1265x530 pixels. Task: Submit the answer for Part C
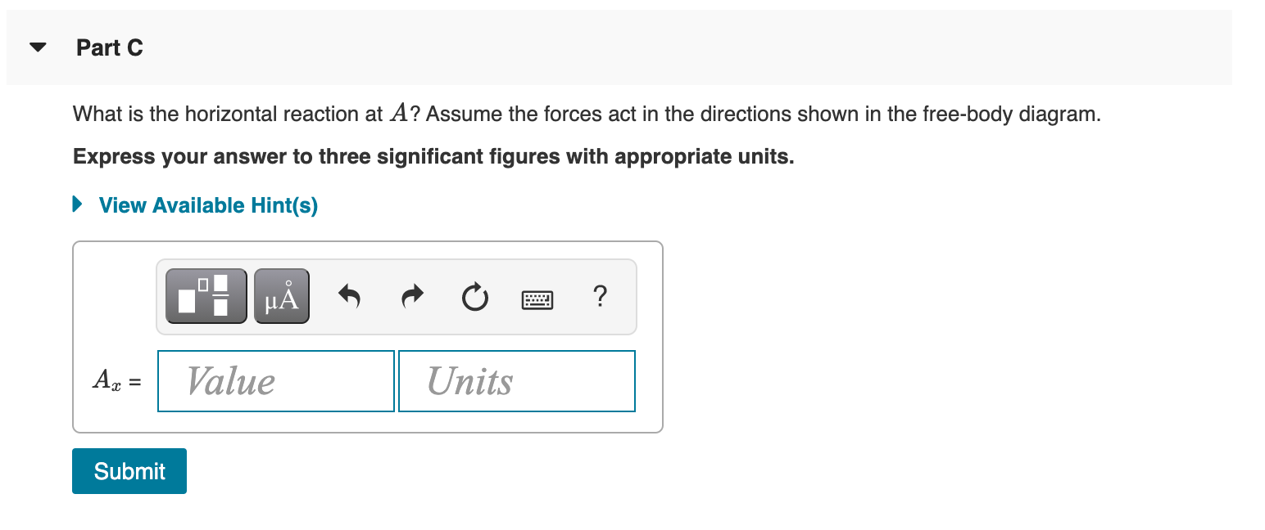point(129,471)
